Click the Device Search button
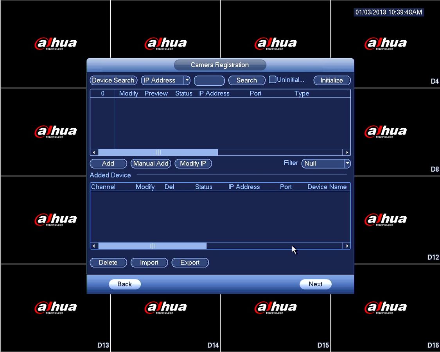 113,80
